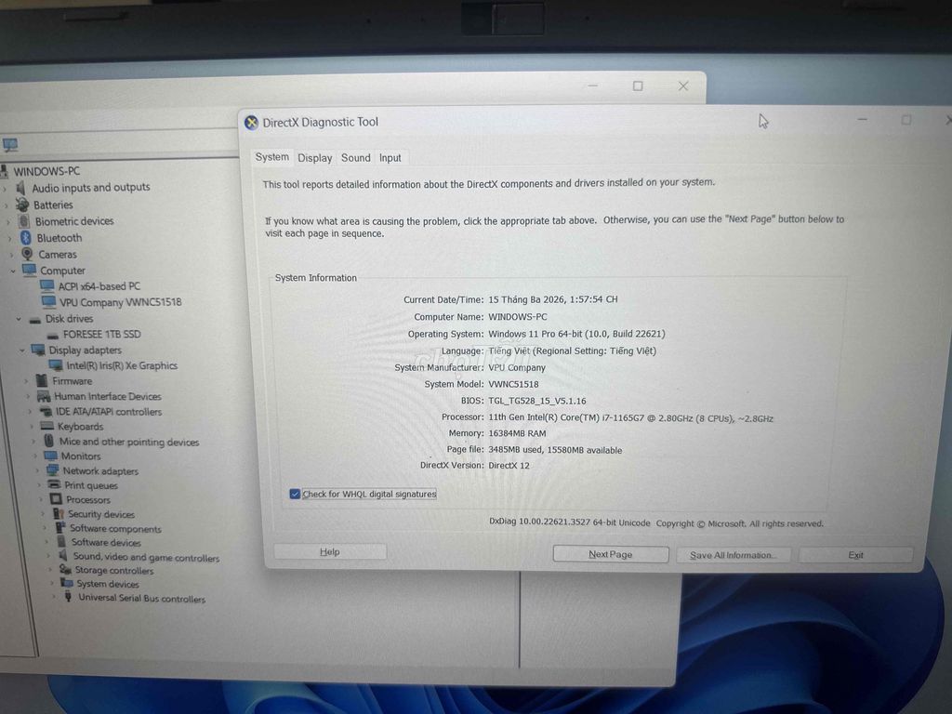Switch to the Display tab

pos(314,158)
